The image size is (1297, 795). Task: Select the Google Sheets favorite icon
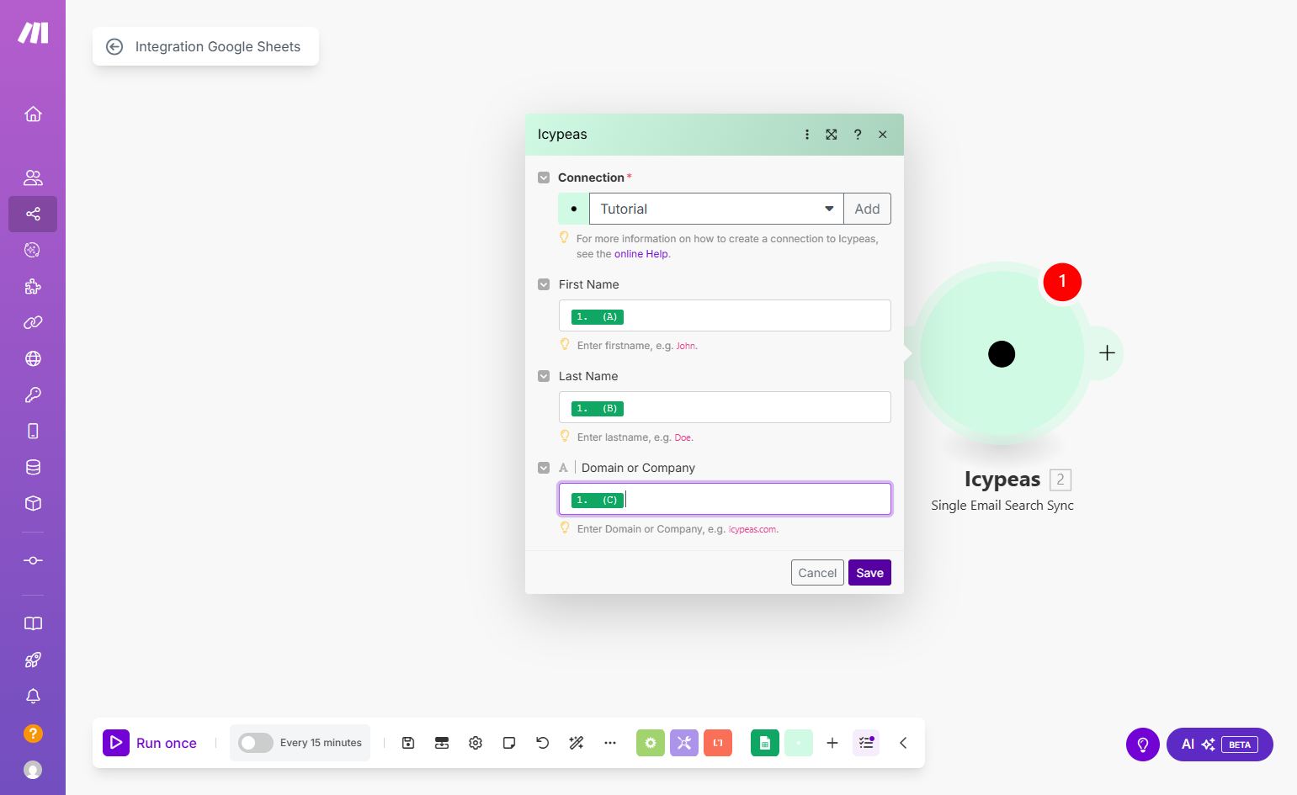click(765, 743)
